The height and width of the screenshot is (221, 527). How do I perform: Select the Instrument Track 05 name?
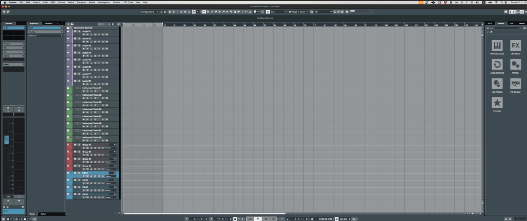pyautogui.click(x=92, y=116)
